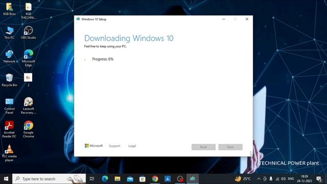Select the Recycle Bin desktop icon
This screenshot has width=327, height=184.
tap(9, 80)
